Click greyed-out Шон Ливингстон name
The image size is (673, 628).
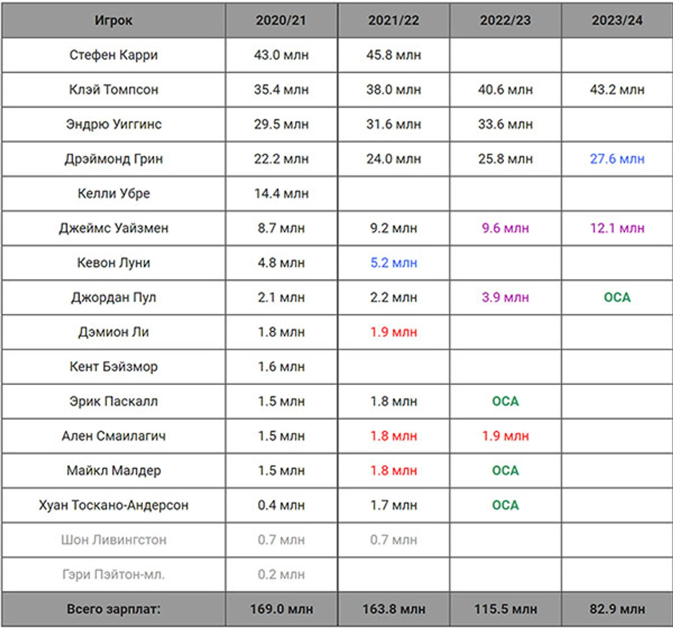(113, 540)
